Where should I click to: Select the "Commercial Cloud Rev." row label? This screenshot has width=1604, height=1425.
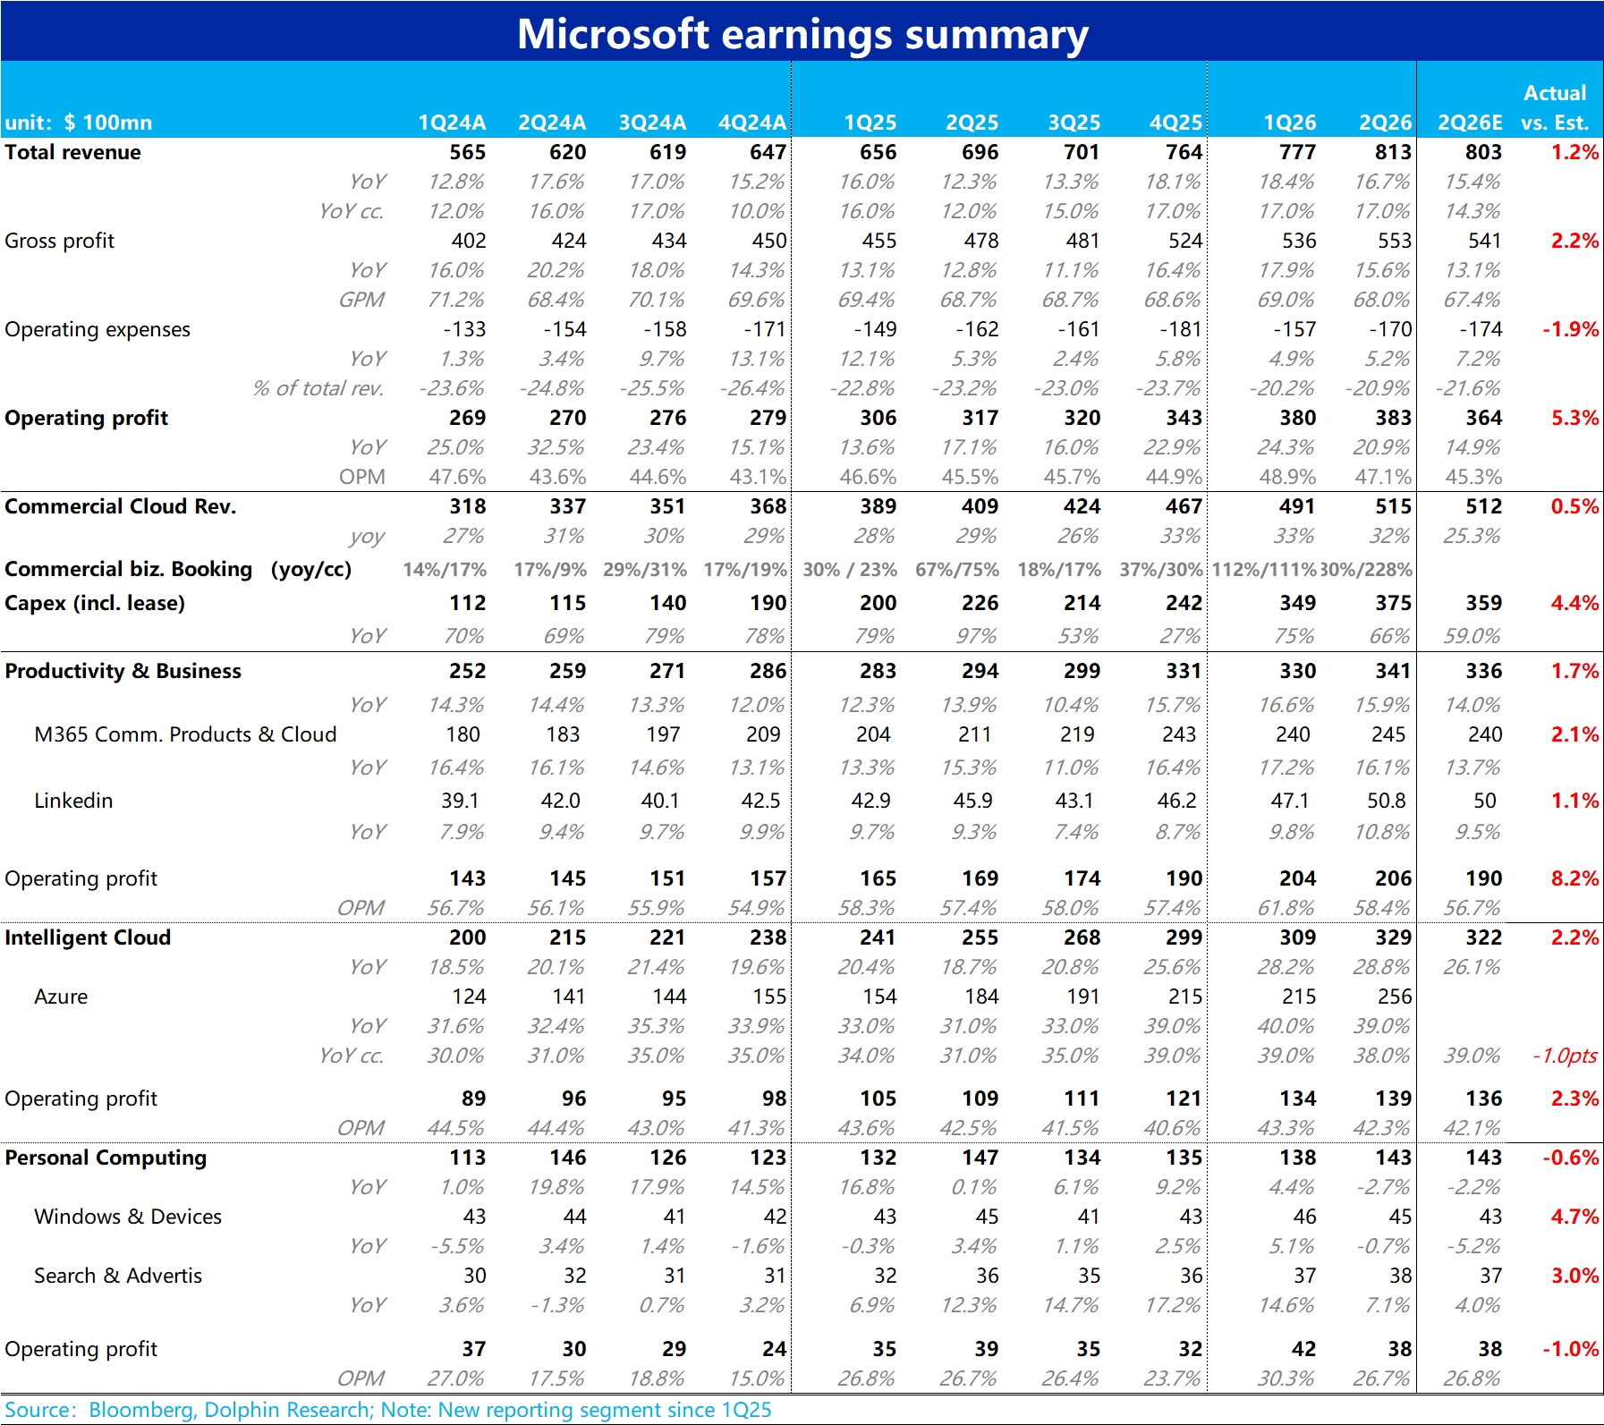pyautogui.click(x=121, y=506)
